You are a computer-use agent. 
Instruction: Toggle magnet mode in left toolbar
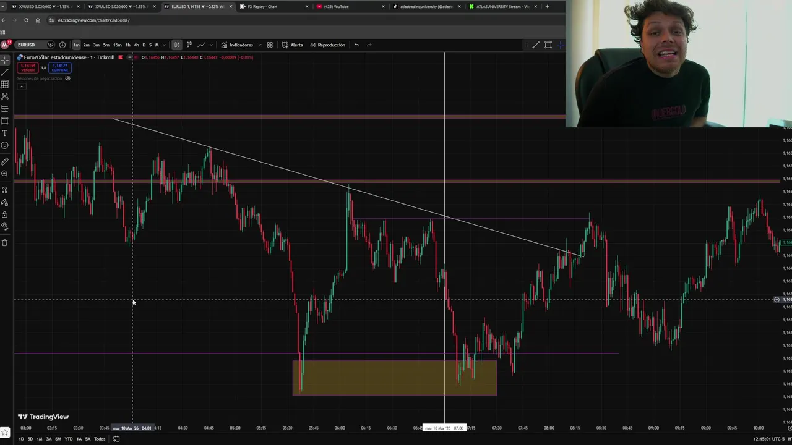click(4, 190)
